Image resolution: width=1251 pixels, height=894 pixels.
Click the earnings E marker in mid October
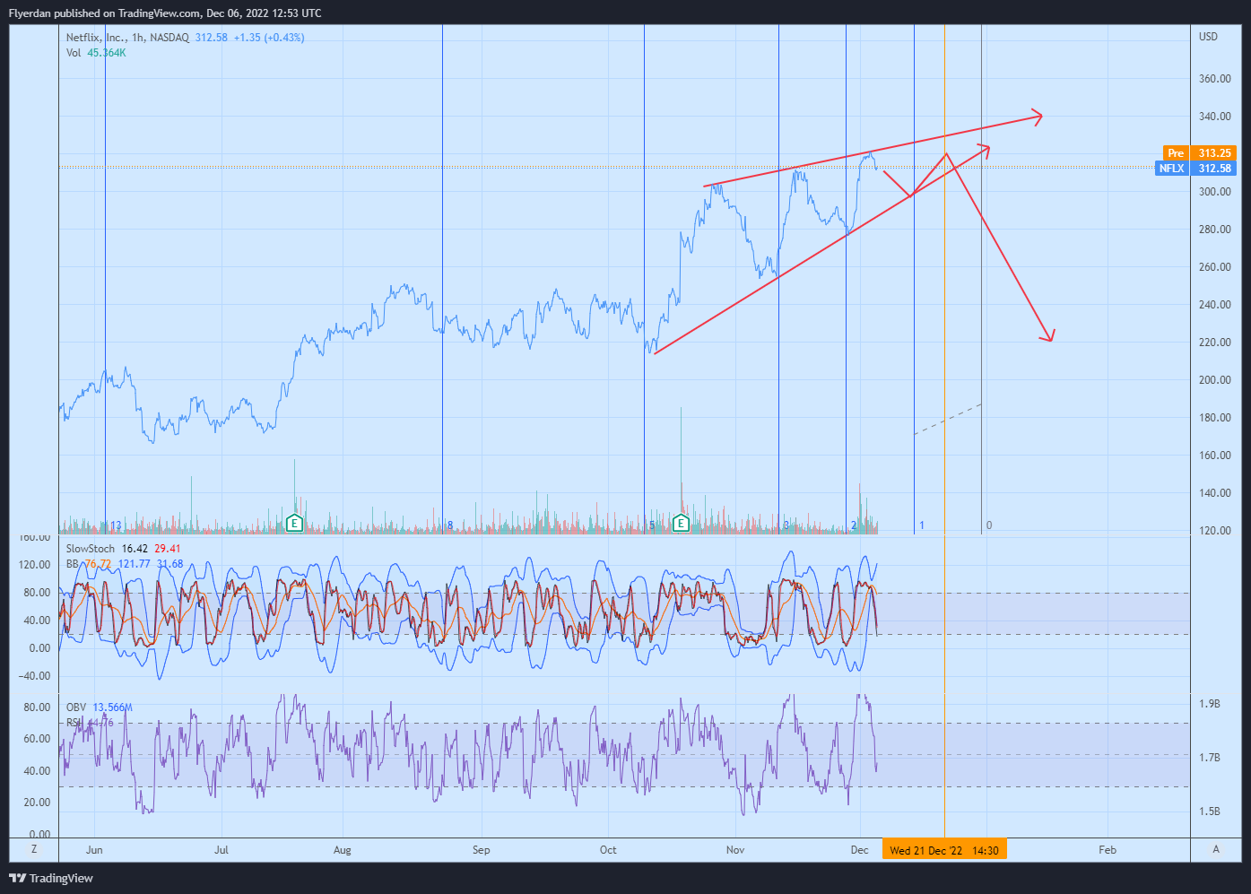(x=681, y=524)
